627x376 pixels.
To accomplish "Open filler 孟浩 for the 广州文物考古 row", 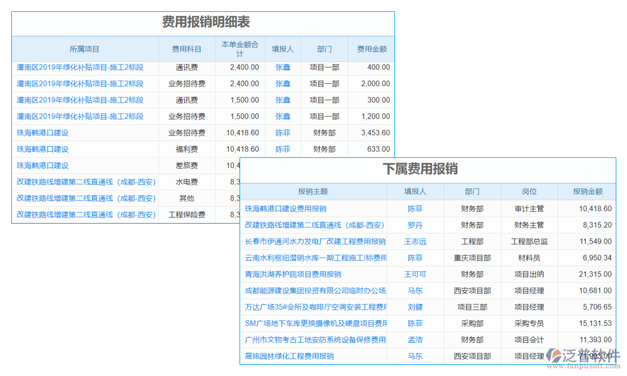I will pos(415,339).
